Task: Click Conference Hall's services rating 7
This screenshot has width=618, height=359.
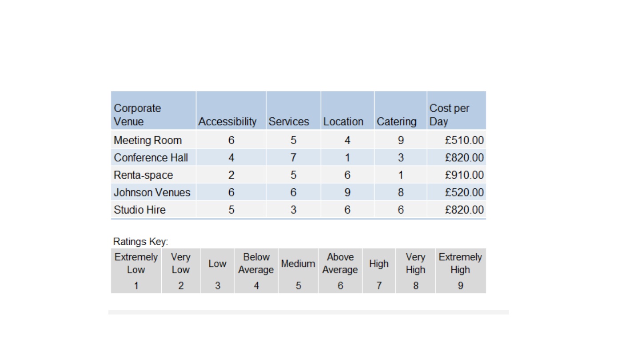Action: 293,157
